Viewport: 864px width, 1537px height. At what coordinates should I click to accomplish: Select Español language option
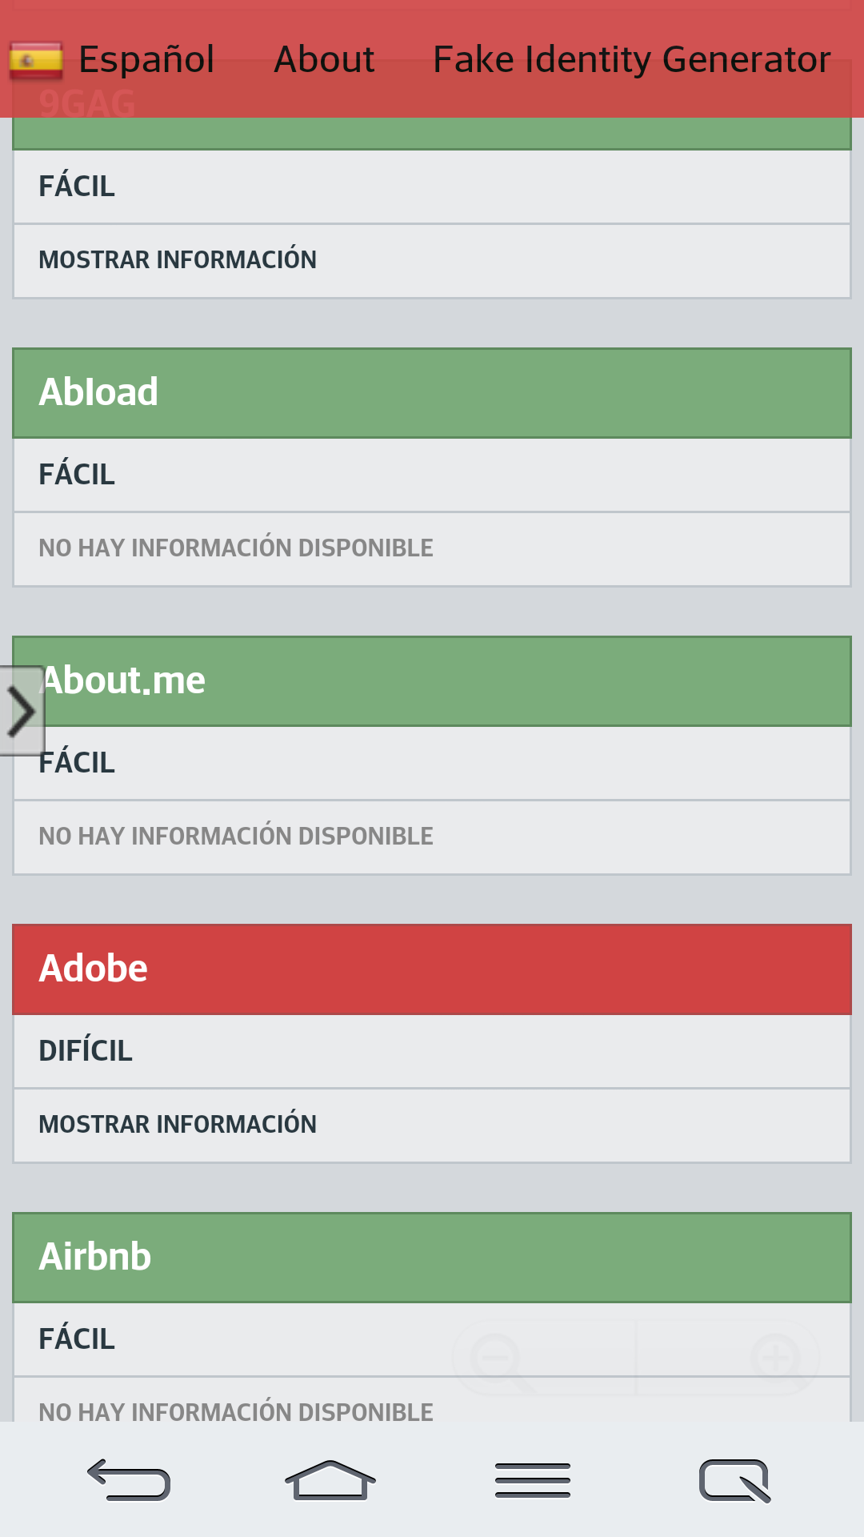point(146,60)
